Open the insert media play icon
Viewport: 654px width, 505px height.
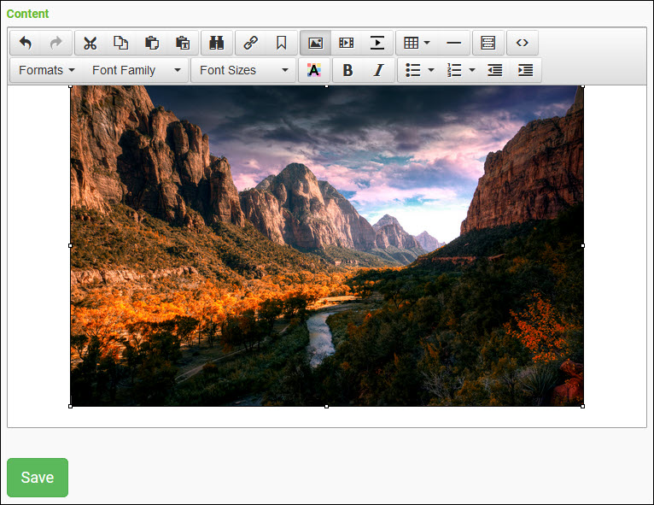377,43
